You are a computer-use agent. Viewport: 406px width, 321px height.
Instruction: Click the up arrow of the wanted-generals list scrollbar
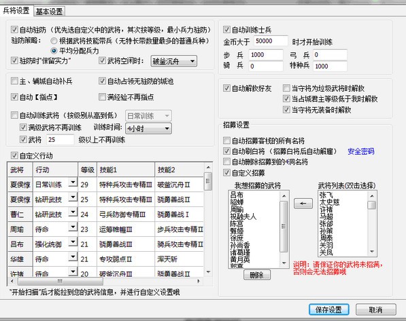tap(284, 196)
